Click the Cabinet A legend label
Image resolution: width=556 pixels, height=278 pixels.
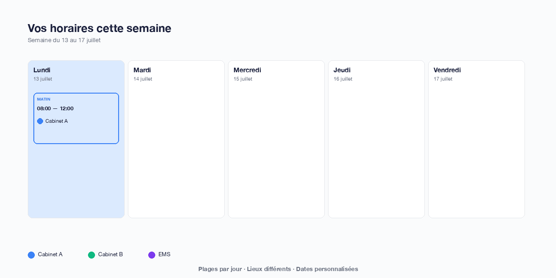50,254
